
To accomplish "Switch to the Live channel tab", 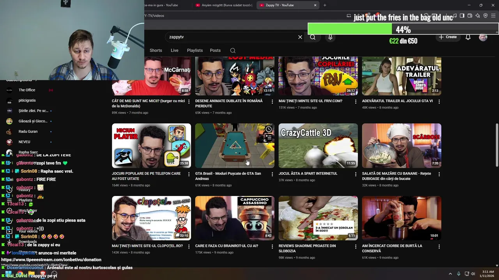I will pyautogui.click(x=174, y=51).
